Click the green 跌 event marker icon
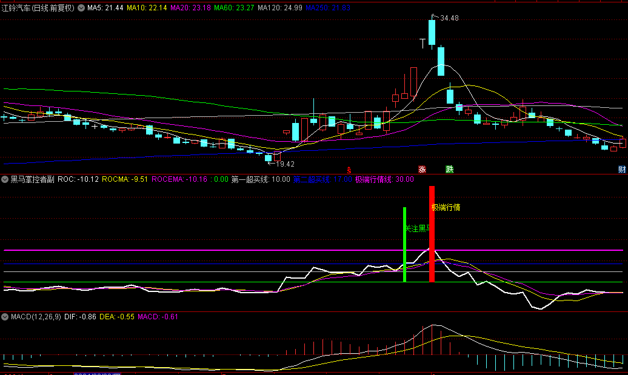 [449, 169]
